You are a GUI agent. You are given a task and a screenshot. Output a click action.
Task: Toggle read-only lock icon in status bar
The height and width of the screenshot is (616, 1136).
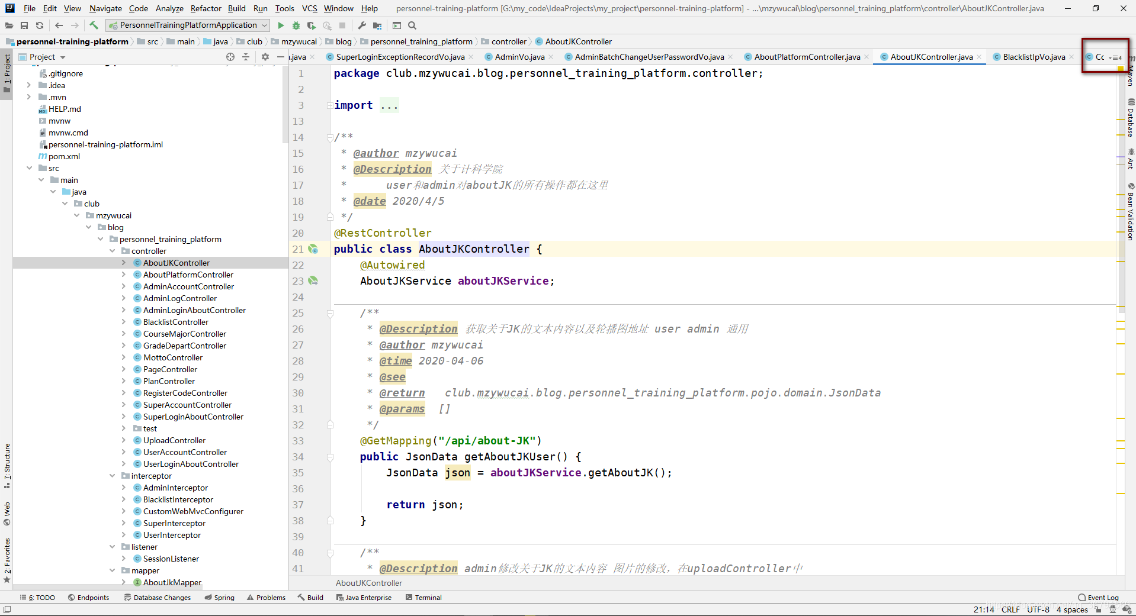coord(1098,609)
